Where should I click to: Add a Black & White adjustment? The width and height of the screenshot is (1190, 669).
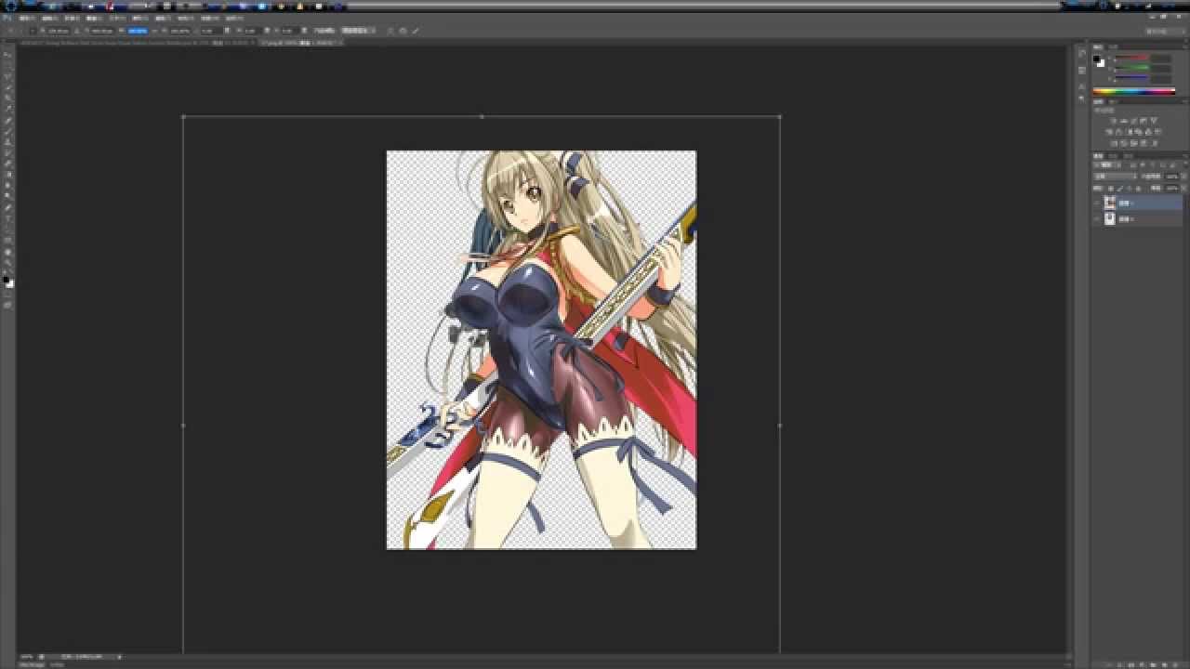point(1129,132)
